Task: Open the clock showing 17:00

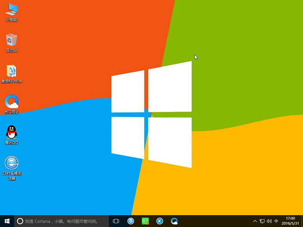Action: click(x=291, y=221)
